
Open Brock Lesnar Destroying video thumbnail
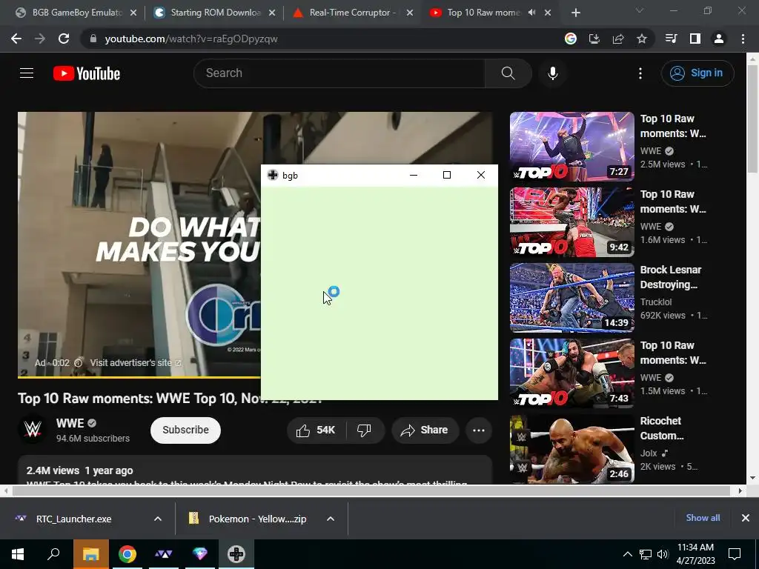click(x=571, y=298)
